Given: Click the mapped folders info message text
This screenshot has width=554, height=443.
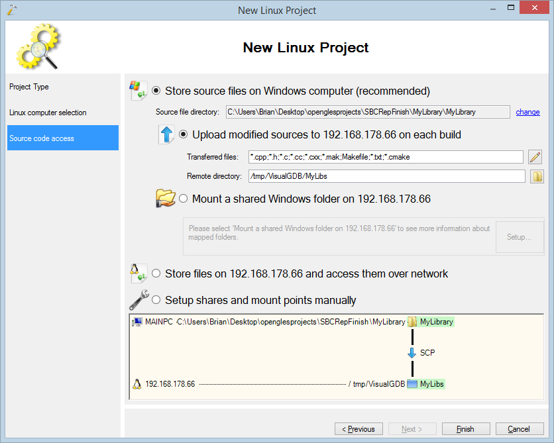Looking at the screenshot, I should click(x=339, y=232).
